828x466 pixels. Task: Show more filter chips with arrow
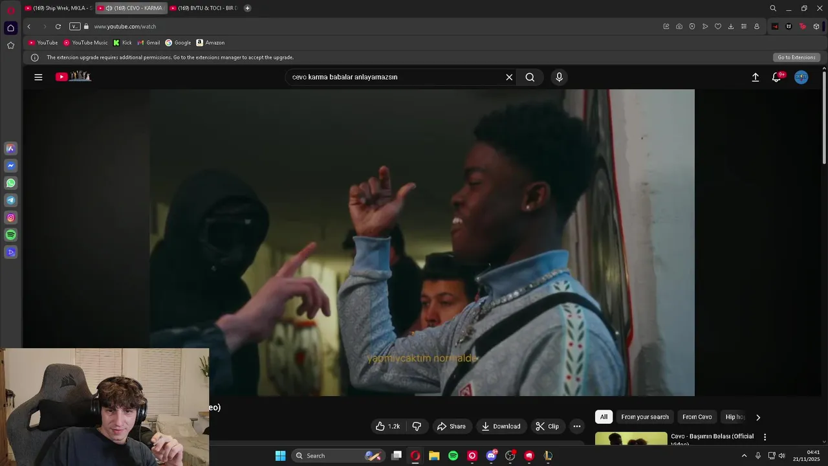click(x=758, y=417)
